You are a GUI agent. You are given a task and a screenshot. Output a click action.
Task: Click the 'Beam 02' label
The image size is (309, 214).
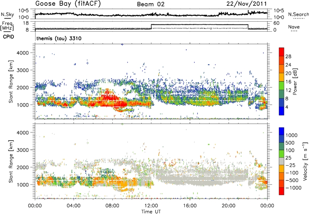(x=151, y=4)
